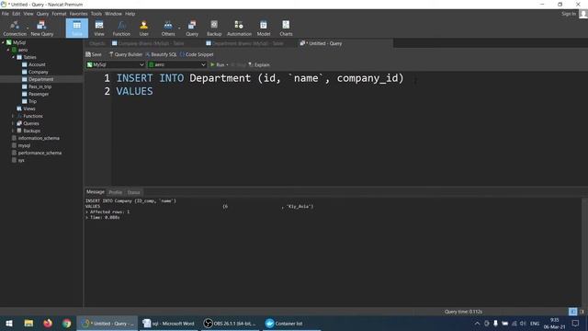Open the Query Builder

pos(126,54)
